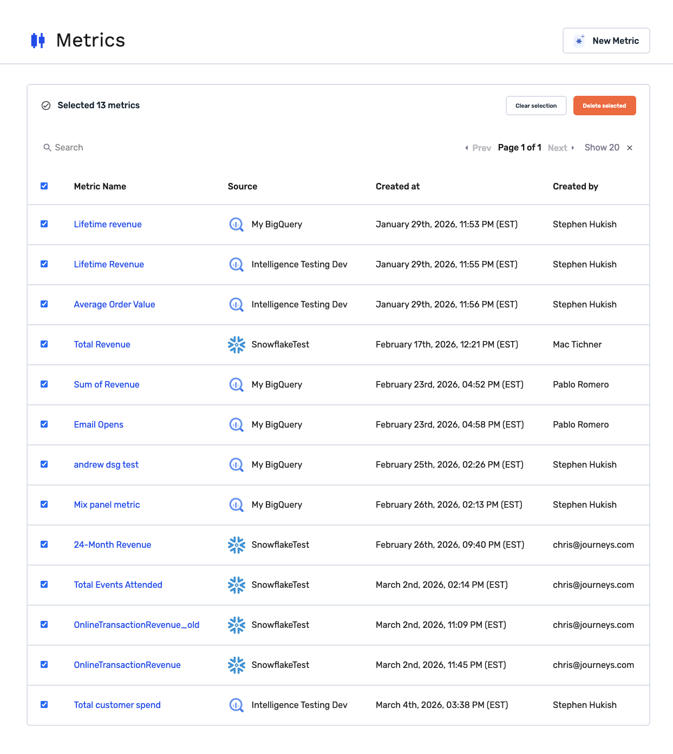
Task: Go to previous page with Prev
Action: pyautogui.click(x=478, y=148)
